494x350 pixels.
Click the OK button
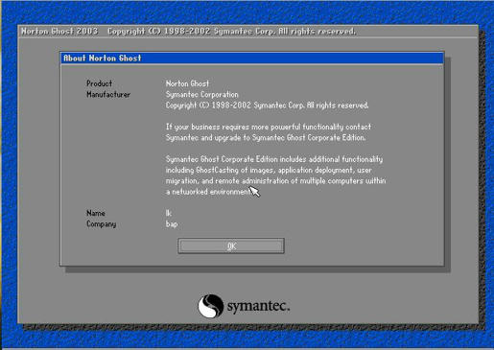tap(231, 245)
